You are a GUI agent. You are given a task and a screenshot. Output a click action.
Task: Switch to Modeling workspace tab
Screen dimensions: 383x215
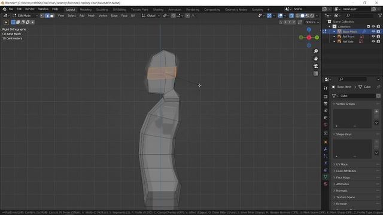86,10
